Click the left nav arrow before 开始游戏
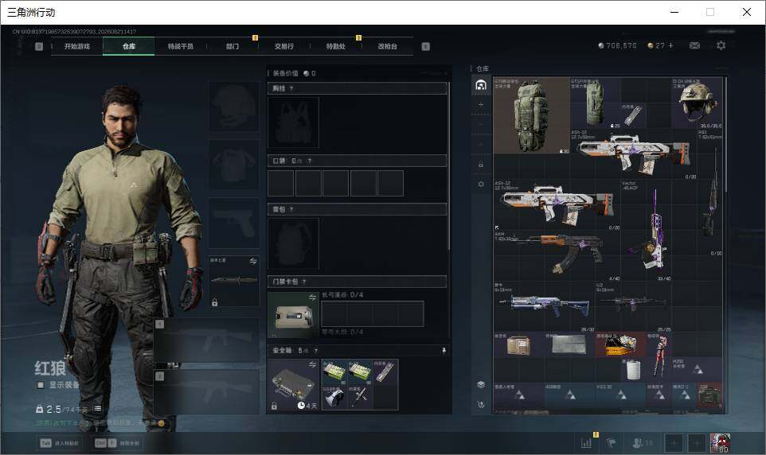The image size is (766, 455). 39,46
